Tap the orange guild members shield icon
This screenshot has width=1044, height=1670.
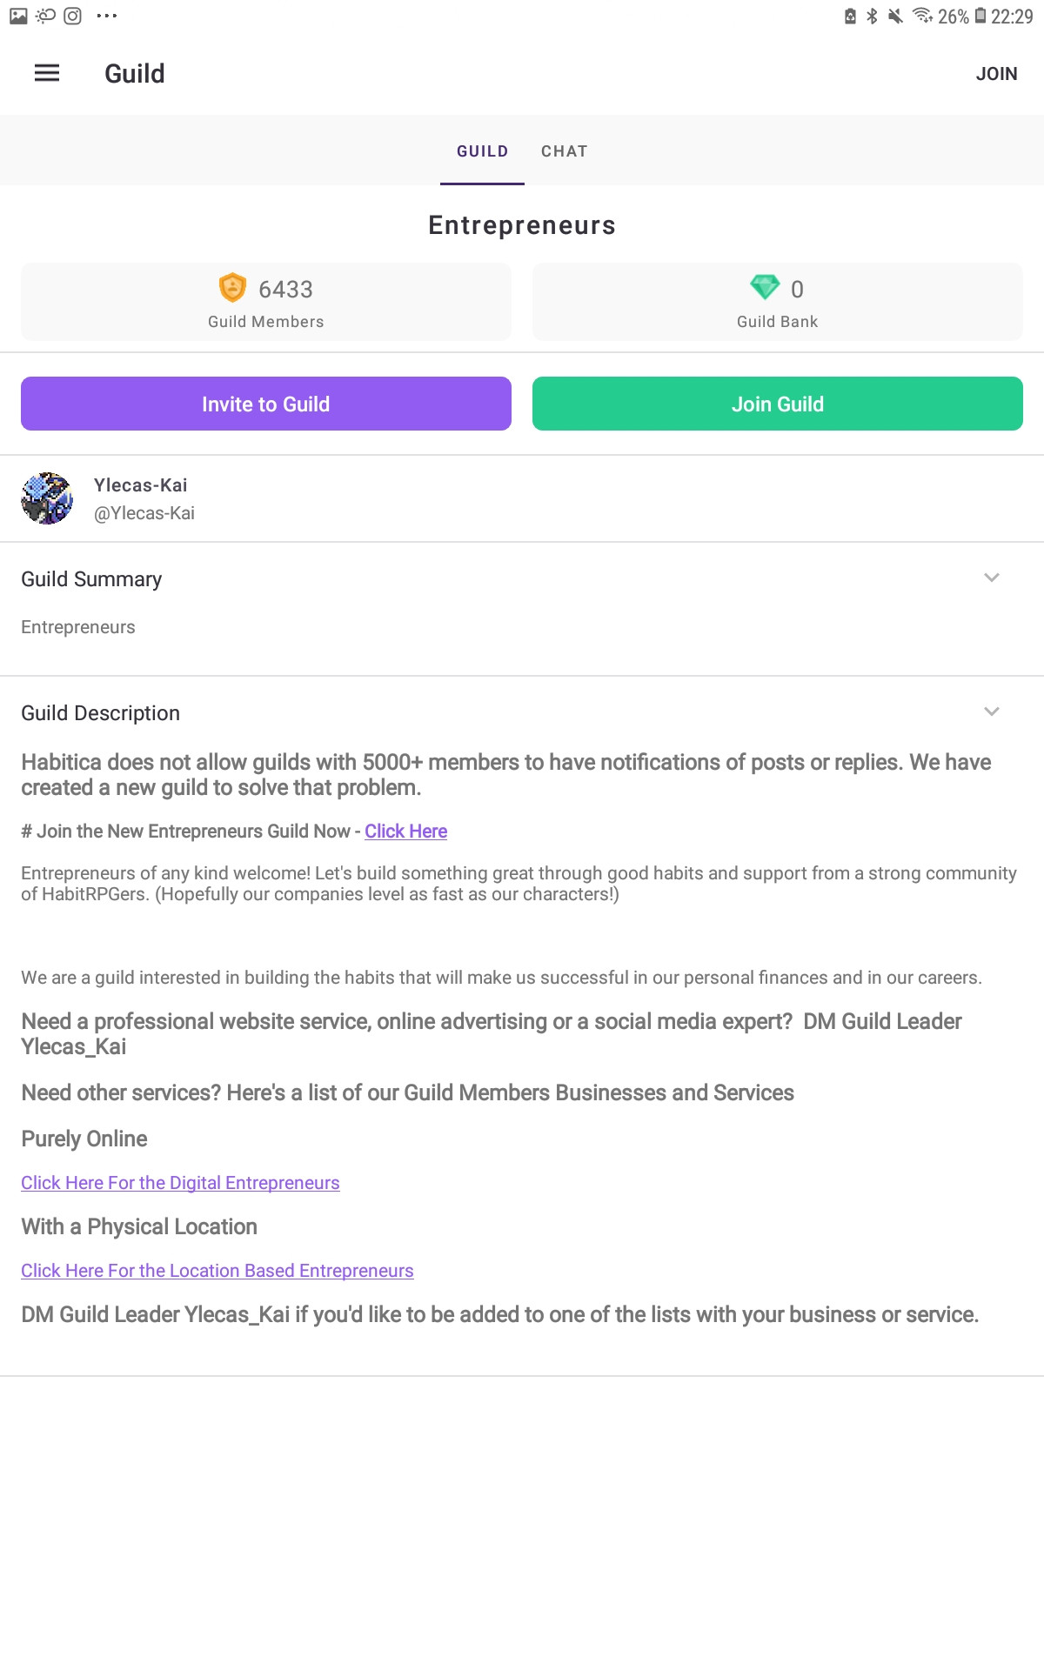pos(232,287)
